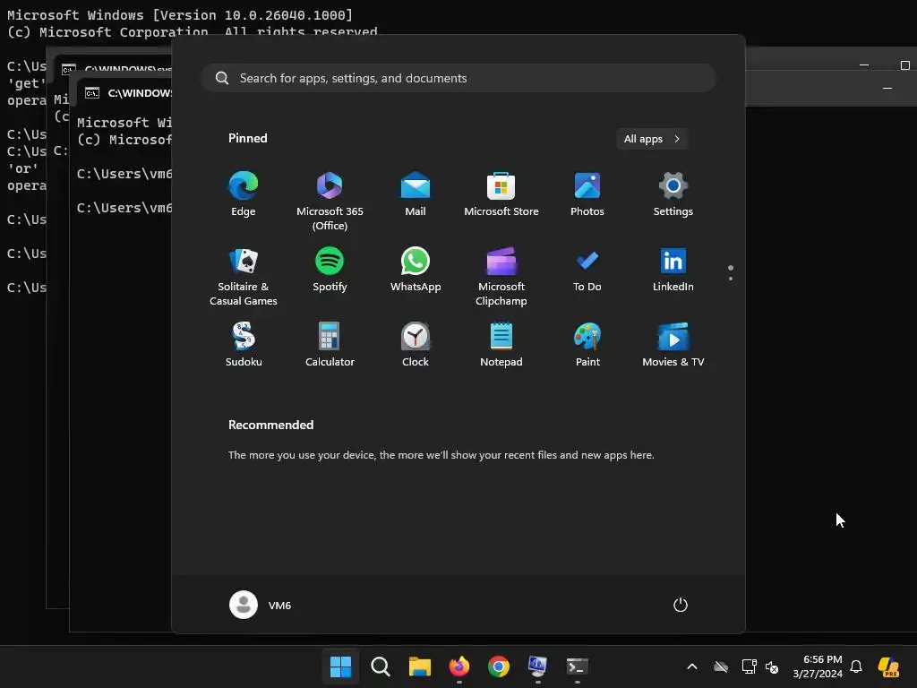917x688 pixels.
Task: Open the Clock app
Action: [x=416, y=345]
